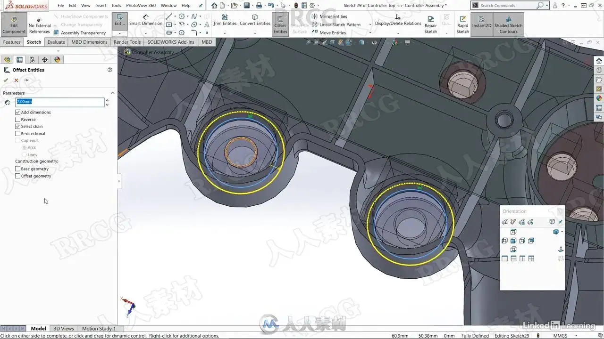Click the Save icon in the quick toolbar
The image size is (604, 339).
[246, 6]
